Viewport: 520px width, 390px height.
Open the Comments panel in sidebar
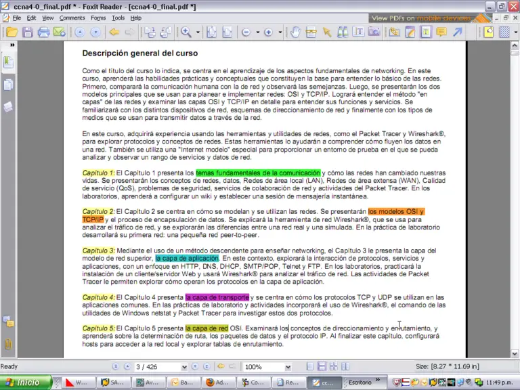[8, 322]
